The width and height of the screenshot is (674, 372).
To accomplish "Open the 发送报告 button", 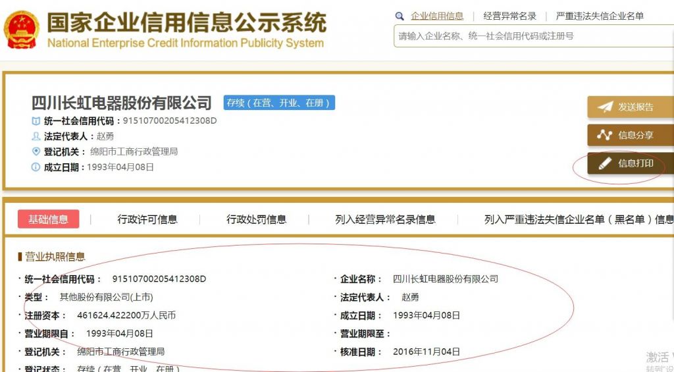I will click(631, 107).
